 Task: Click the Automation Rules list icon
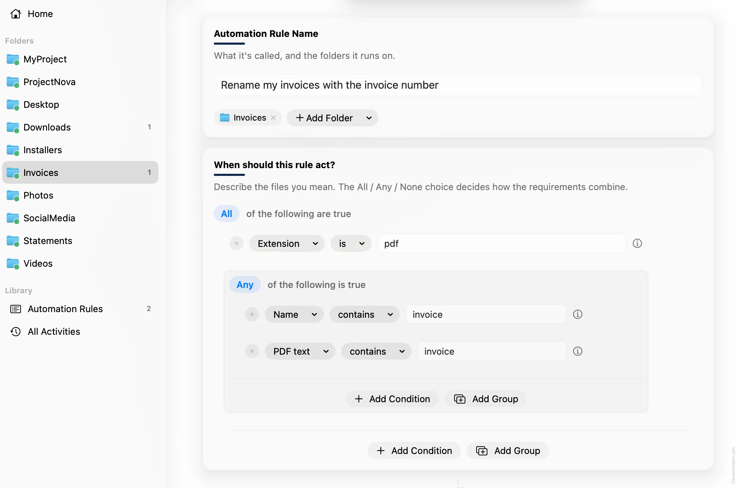coord(16,309)
